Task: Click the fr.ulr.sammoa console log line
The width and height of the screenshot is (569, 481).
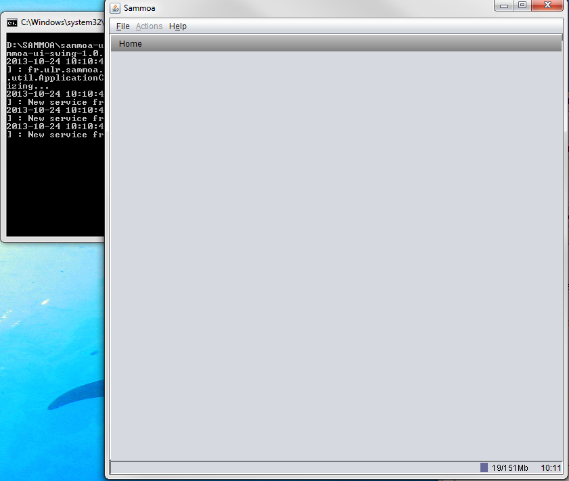Action: coord(55,70)
